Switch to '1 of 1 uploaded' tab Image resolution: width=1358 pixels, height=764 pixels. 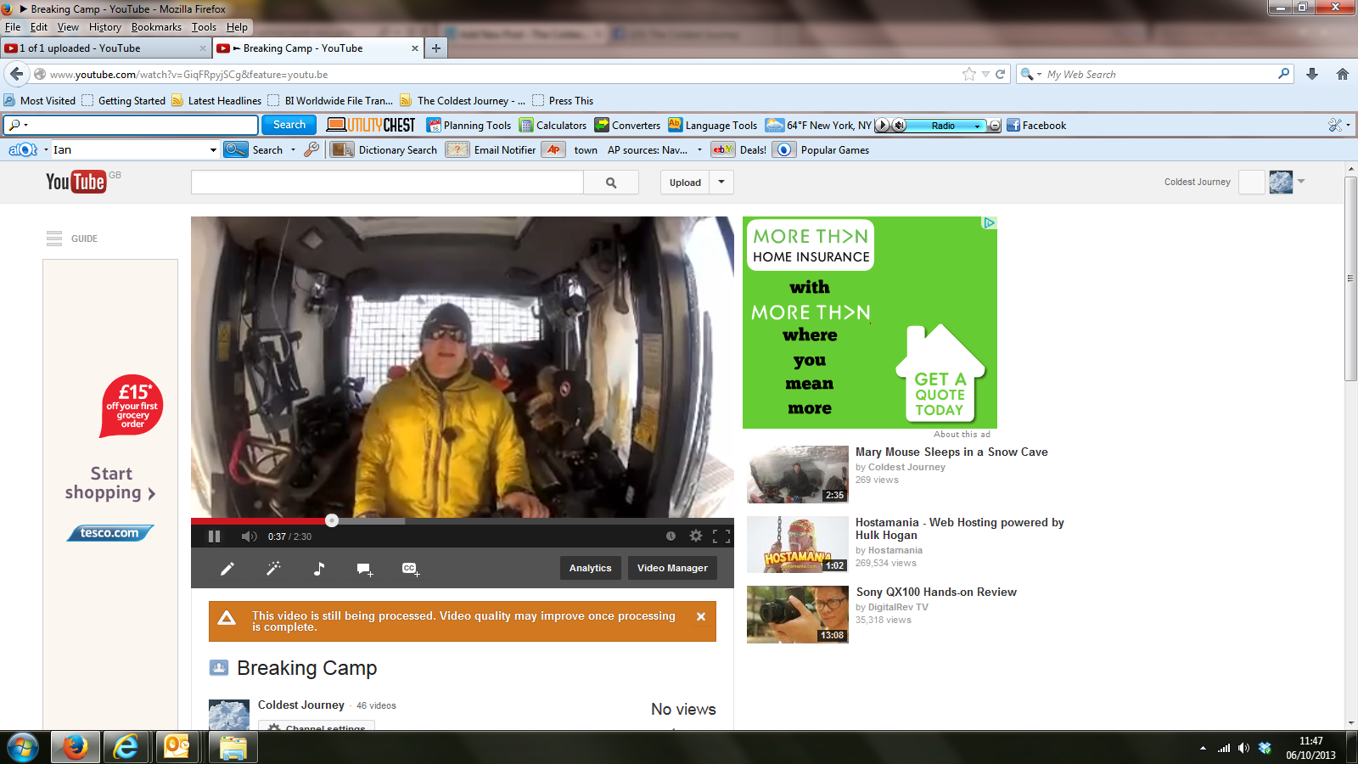pos(105,48)
